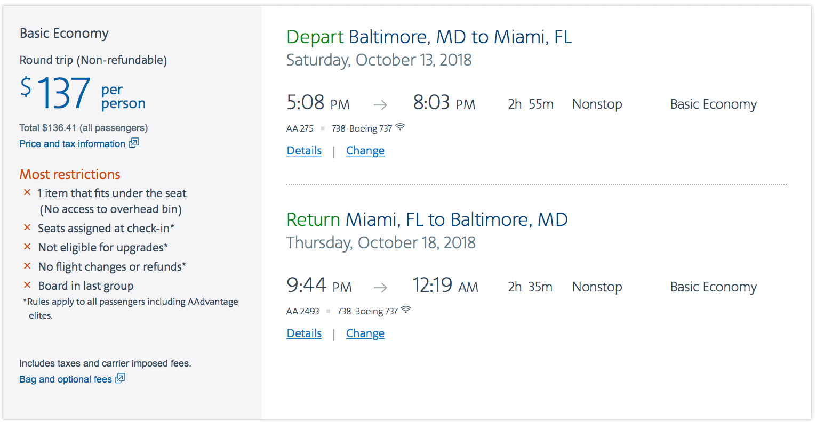Click the red X by Not eligible for upgrades
This screenshot has height=423, width=816.
tap(27, 247)
